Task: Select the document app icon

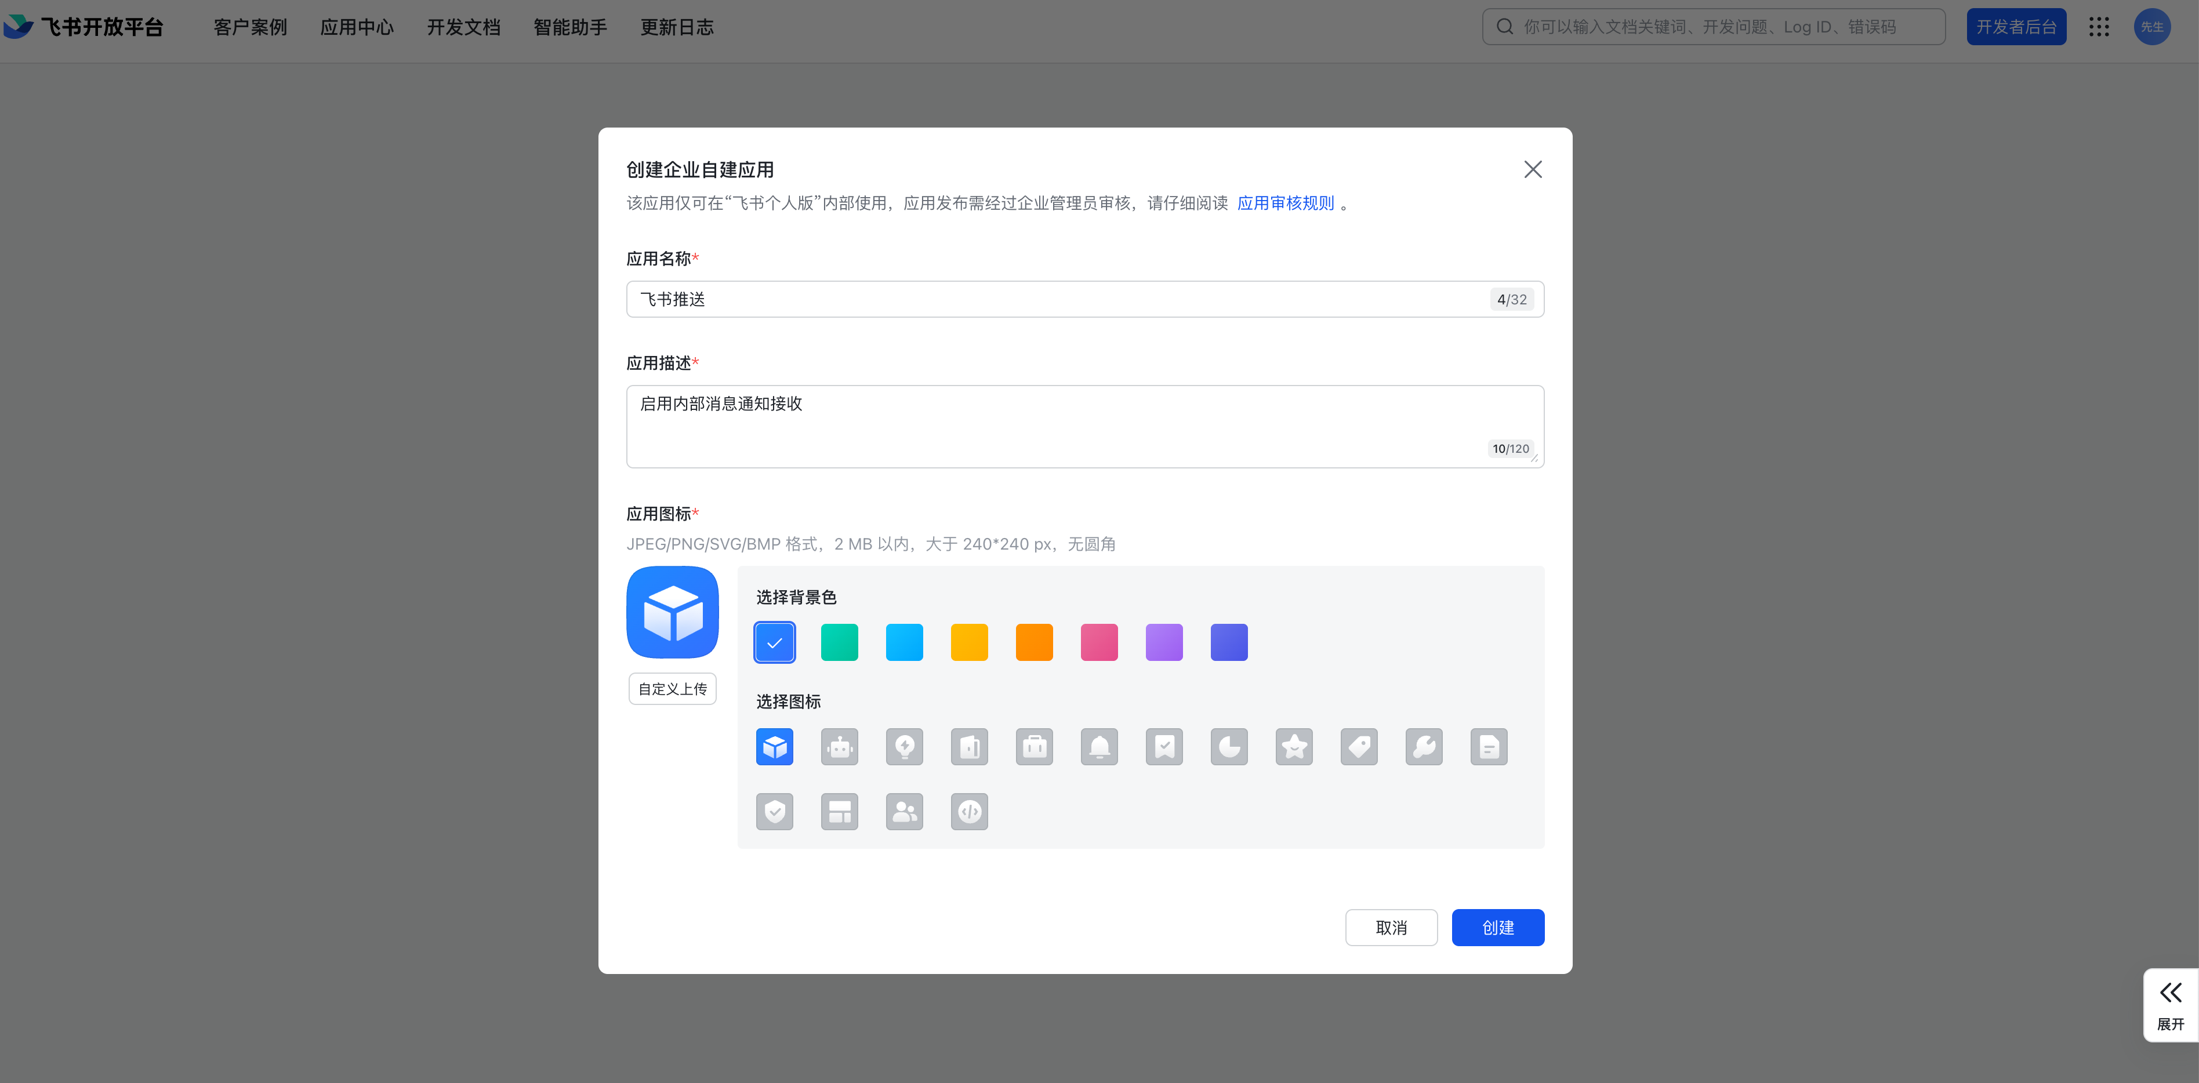Action: pyautogui.click(x=1489, y=747)
